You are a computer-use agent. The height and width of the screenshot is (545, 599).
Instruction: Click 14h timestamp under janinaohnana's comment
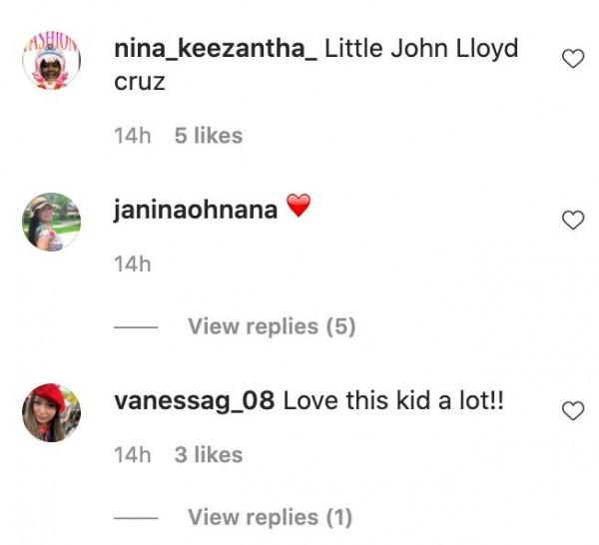pyautogui.click(x=133, y=265)
